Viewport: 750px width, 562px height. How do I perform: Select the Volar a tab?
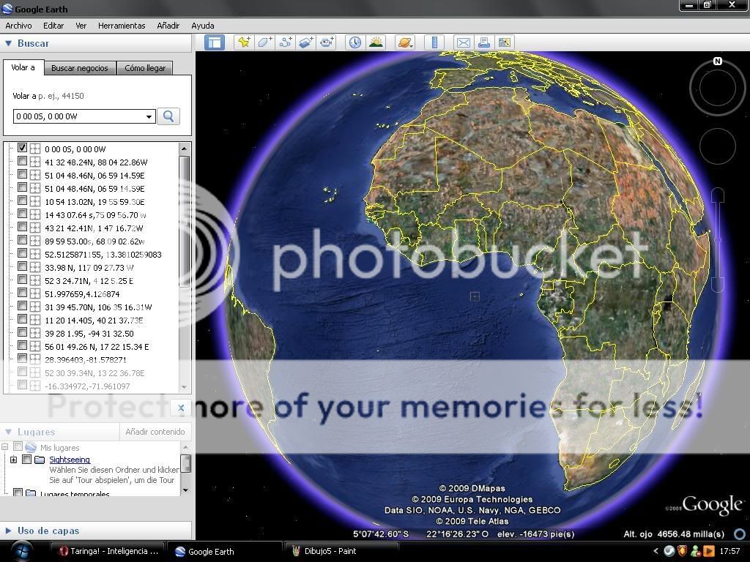(x=23, y=67)
